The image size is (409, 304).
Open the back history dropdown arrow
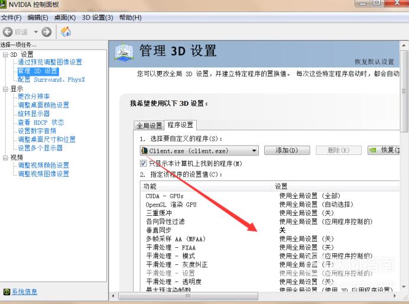pos(35,32)
